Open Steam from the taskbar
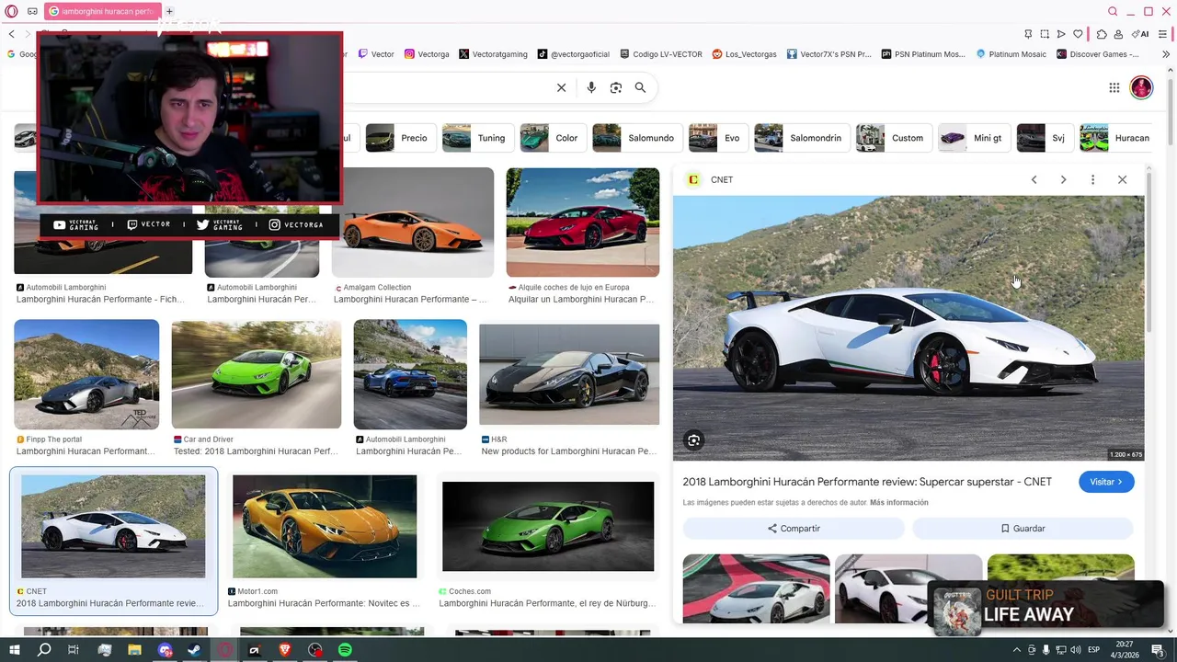Viewport: 1177px width, 662px height. [x=194, y=650]
